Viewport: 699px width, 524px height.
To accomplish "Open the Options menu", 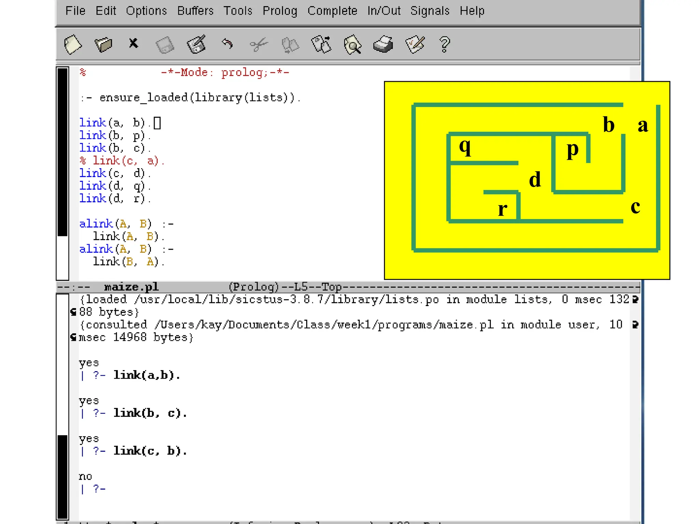I will (x=146, y=11).
